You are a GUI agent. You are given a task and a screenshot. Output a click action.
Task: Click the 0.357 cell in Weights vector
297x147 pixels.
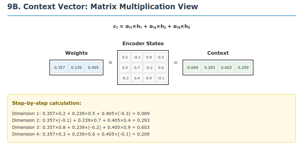[60, 68]
